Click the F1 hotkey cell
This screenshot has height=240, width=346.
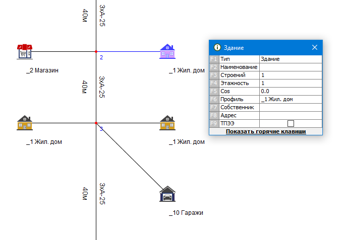tap(214, 59)
